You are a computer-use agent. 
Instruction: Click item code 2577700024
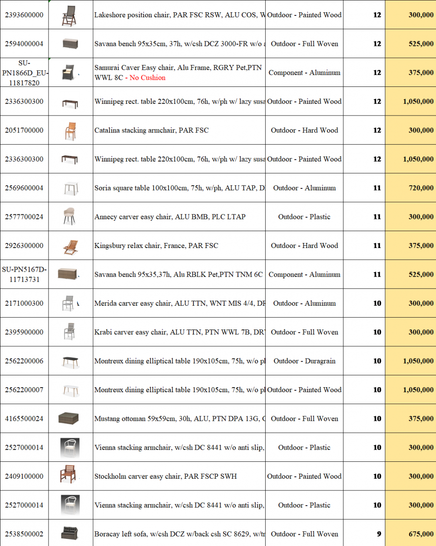tap(25, 217)
